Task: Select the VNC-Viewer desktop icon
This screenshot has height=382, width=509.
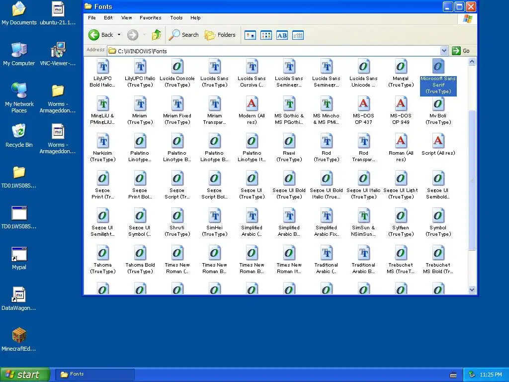Action: [58, 54]
